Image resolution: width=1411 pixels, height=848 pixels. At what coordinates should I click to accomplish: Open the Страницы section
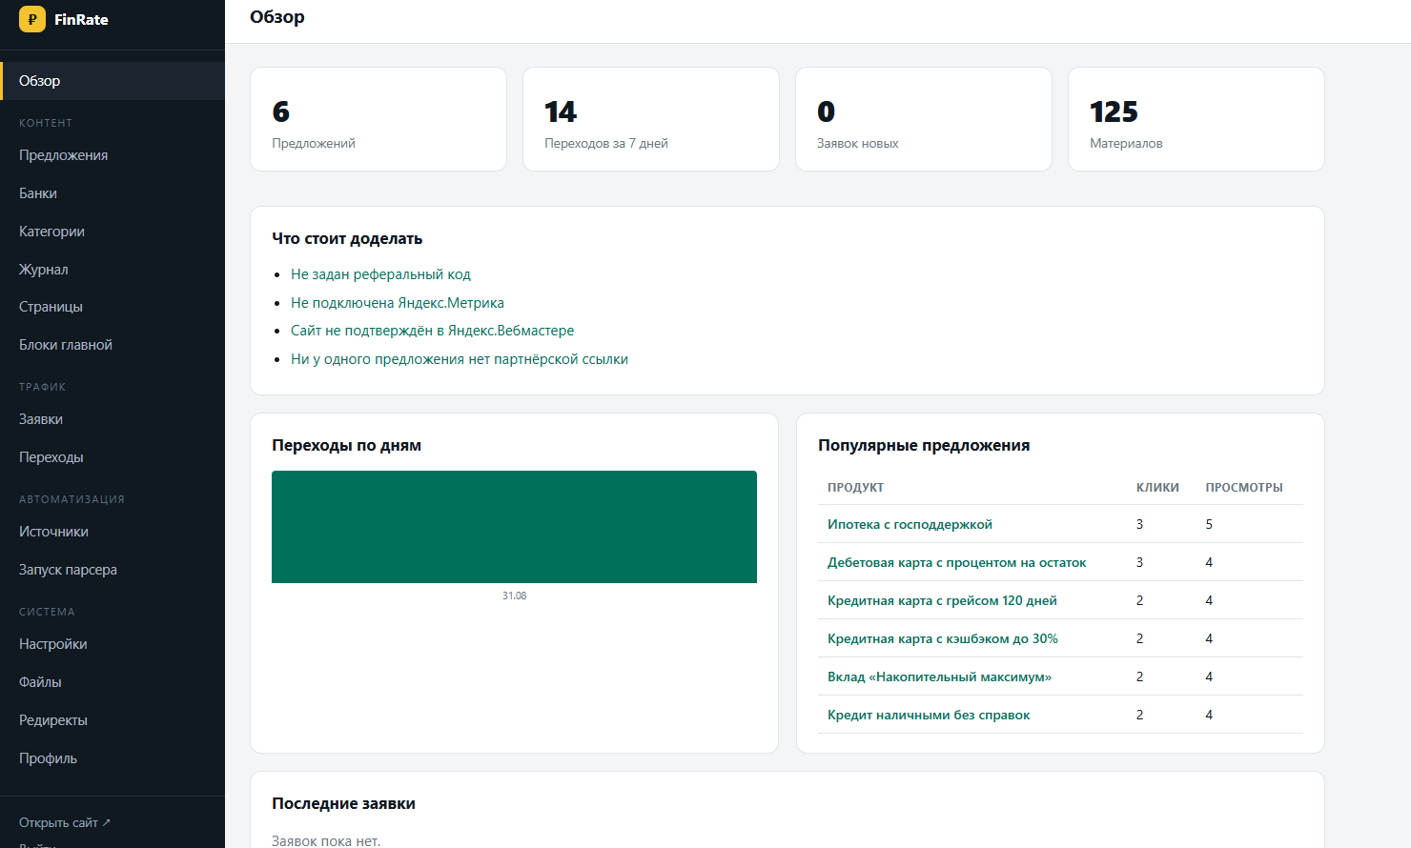click(x=112, y=307)
